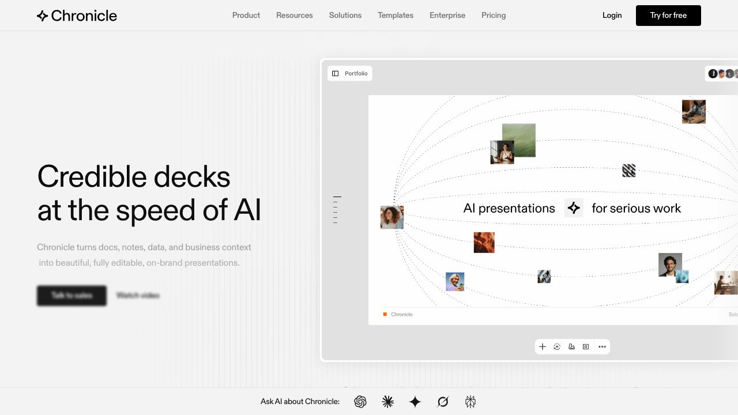View the Pricing page
The width and height of the screenshot is (738, 415).
pos(494,16)
